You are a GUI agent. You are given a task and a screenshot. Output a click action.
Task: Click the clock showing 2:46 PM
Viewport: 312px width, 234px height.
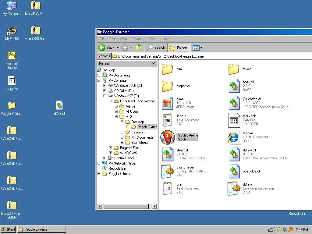click(302, 230)
